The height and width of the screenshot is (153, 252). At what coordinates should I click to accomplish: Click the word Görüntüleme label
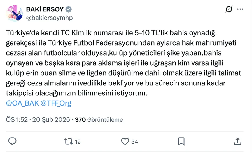click(x=105, y=119)
